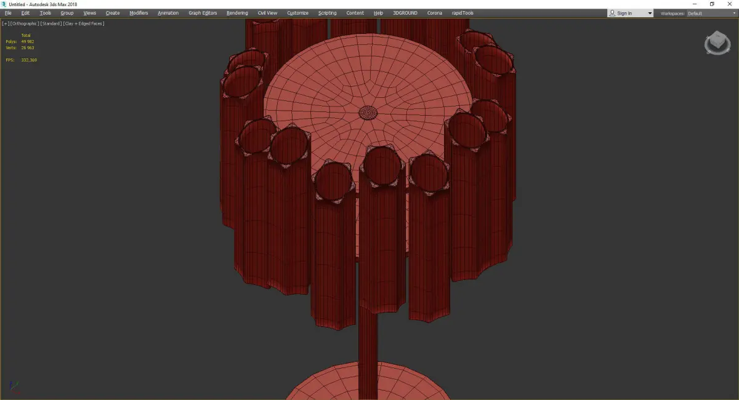This screenshot has height=400, width=739.
Task: Open the Corona menu
Action: [435, 13]
